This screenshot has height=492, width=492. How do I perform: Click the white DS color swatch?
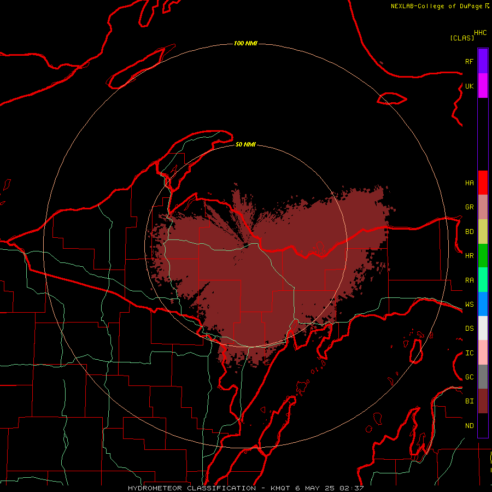(x=483, y=328)
